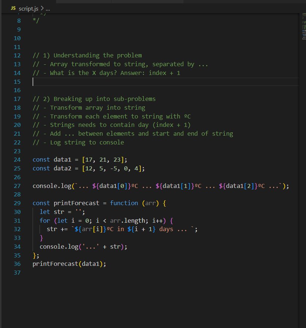Click 'str +=' on line 32
Viewport: 306px width, 328px height.
click(57, 229)
